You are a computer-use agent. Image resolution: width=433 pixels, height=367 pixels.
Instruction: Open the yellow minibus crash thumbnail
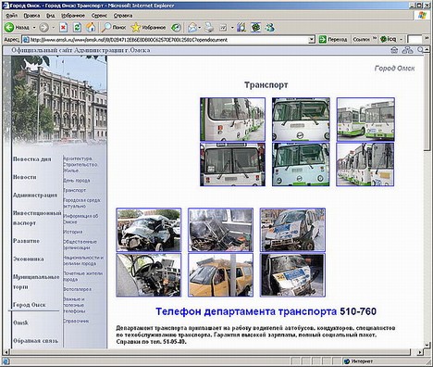click(x=220, y=275)
